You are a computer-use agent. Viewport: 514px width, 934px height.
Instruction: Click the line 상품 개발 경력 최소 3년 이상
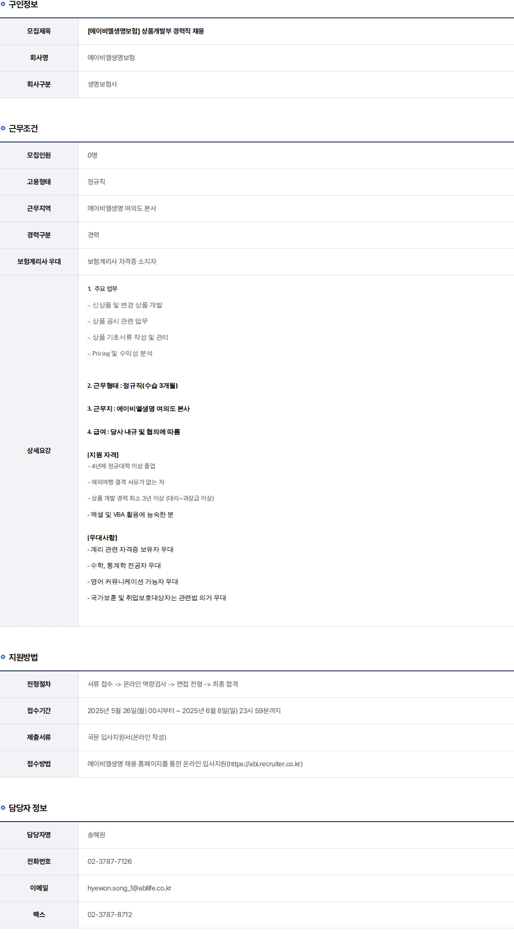point(151,498)
